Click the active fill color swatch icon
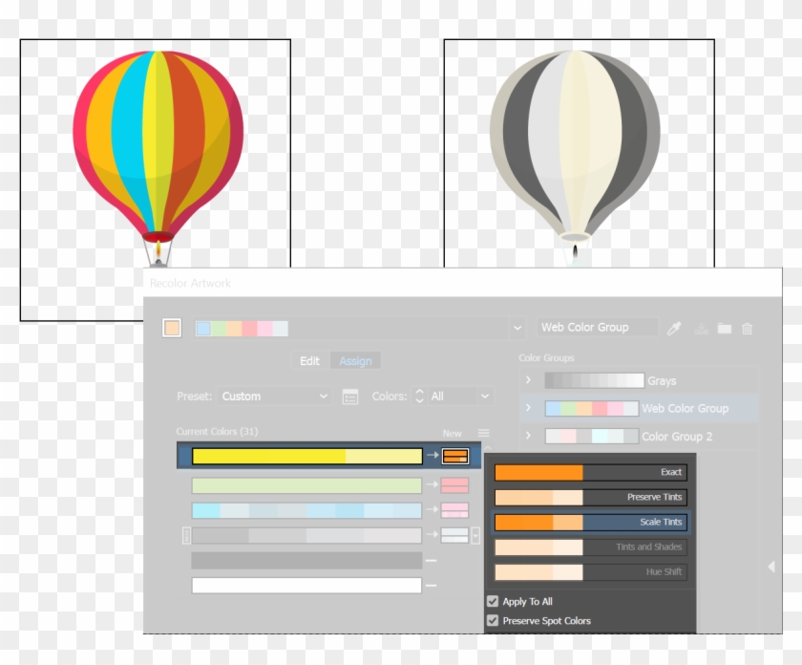 point(172,328)
